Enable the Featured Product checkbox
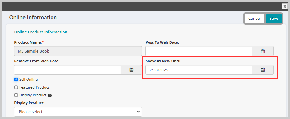The width and height of the screenshot is (290, 119). pos(16,87)
